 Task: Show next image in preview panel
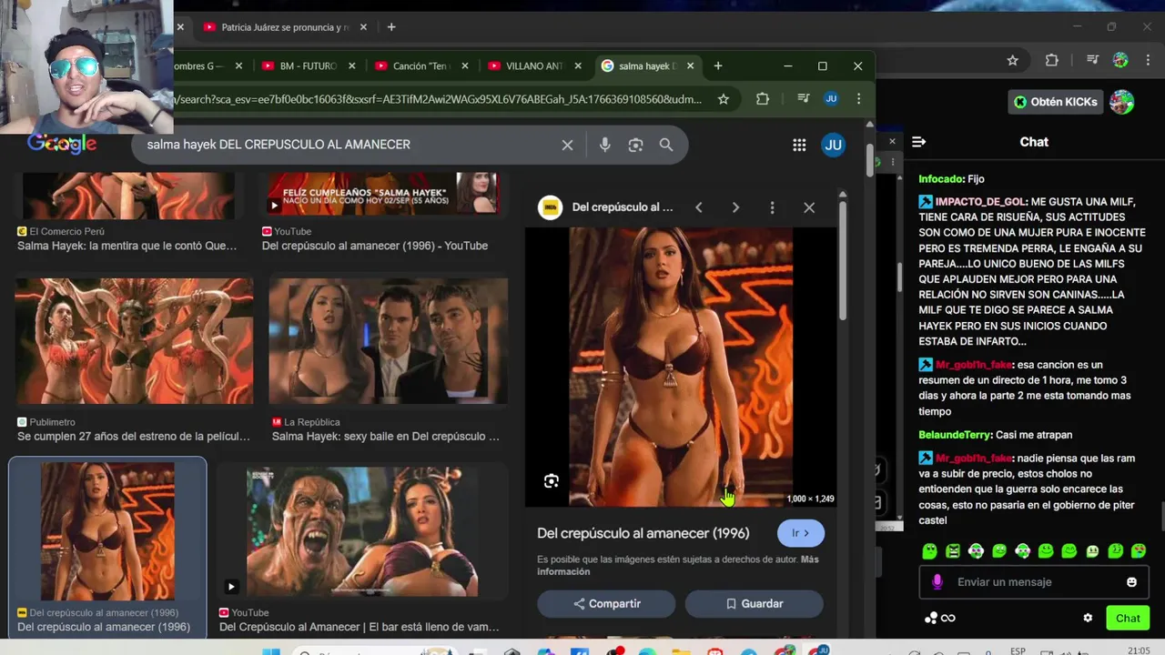(x=735, y=207)
